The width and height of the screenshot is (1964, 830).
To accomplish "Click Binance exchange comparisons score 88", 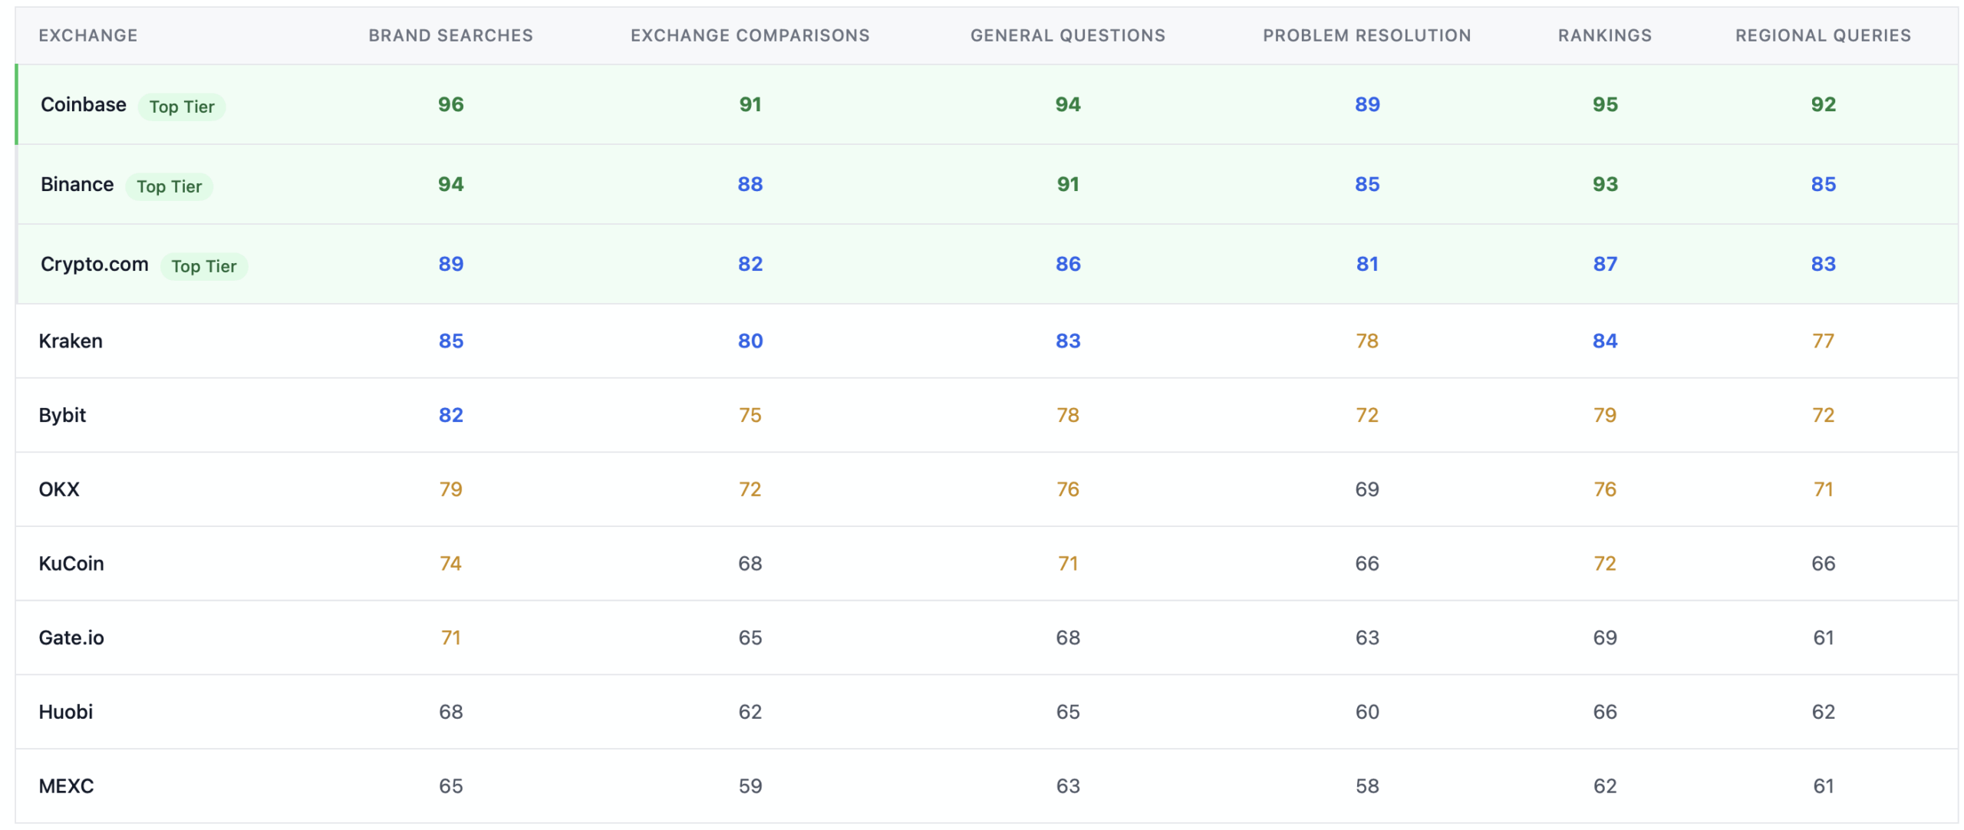I will [750, 184].
